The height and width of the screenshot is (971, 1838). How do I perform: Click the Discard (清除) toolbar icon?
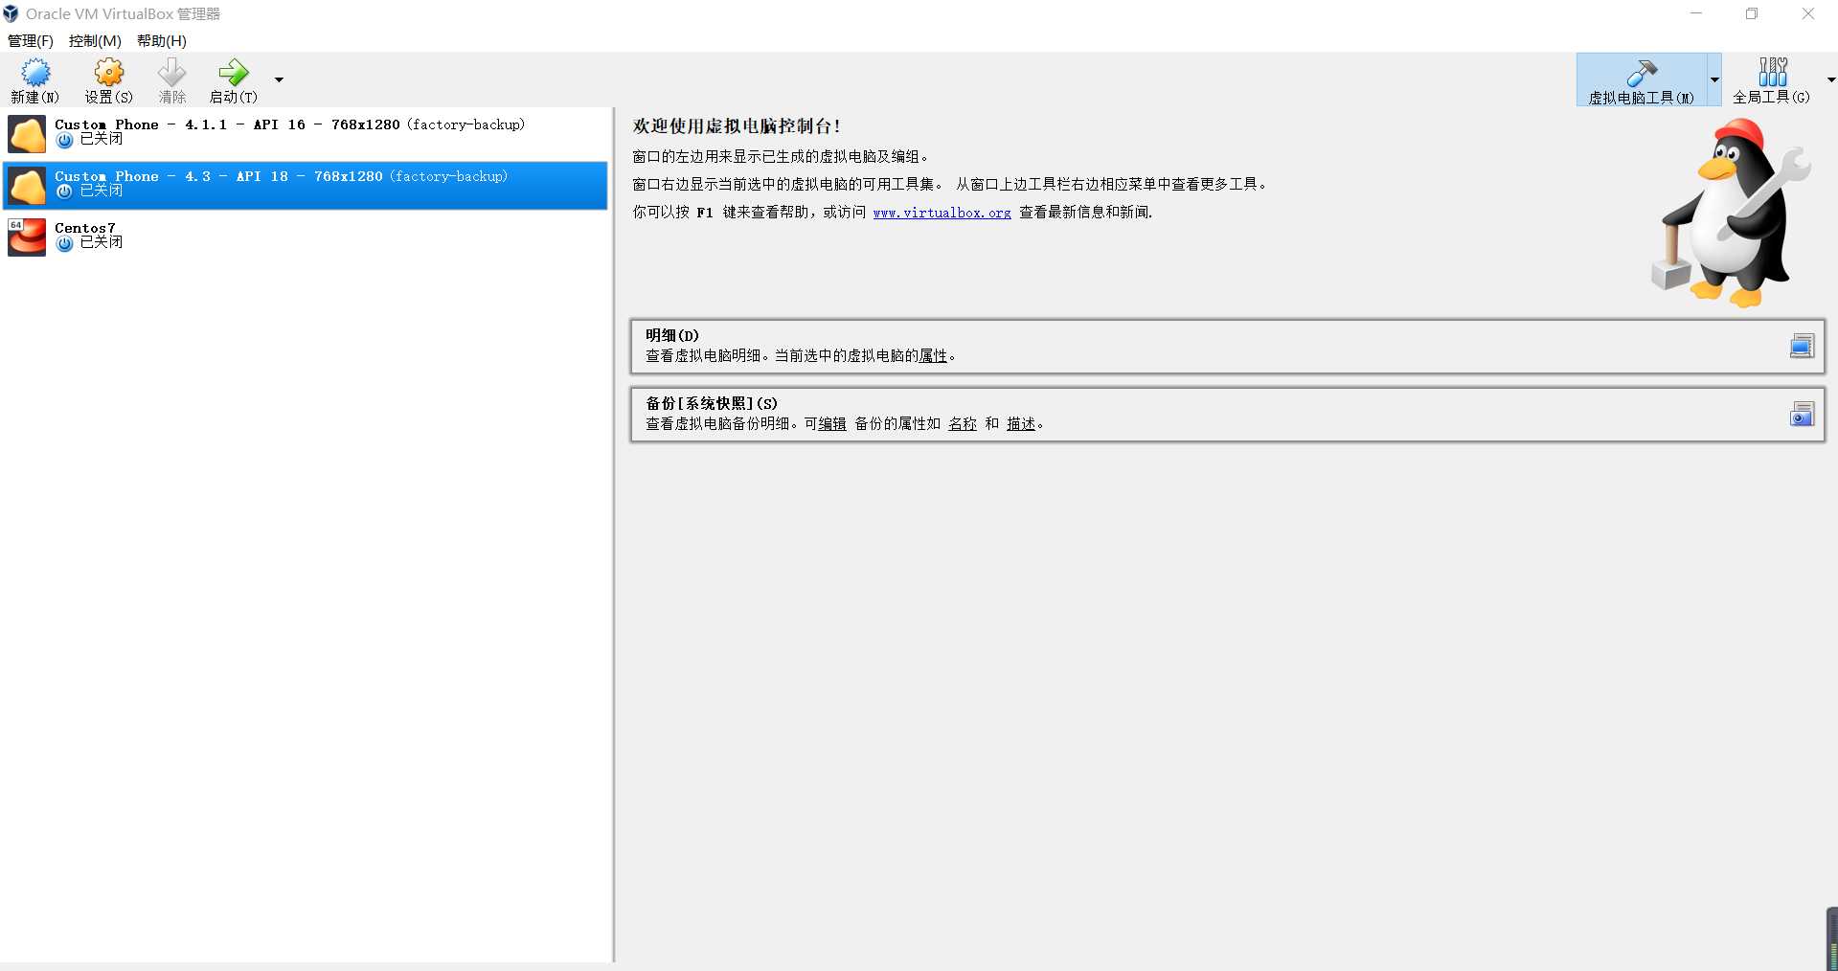point(172,73)
